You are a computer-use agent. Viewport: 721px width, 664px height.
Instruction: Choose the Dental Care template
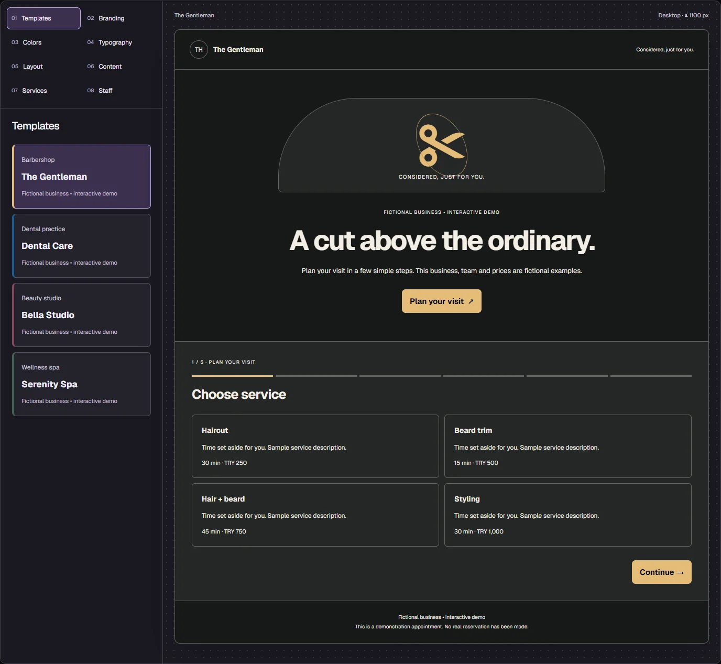pos(81,246)
